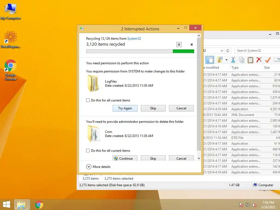The image size is (280, 210).
Task: Click Continue for Com folder
Action: [x=125, y=158]
